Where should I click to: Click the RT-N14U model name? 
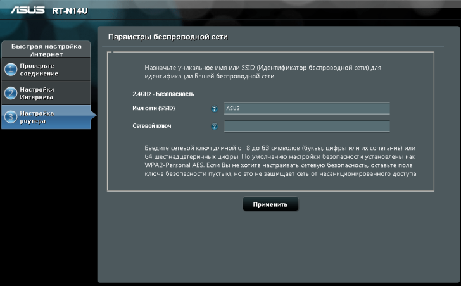click(x=70, y=11)
